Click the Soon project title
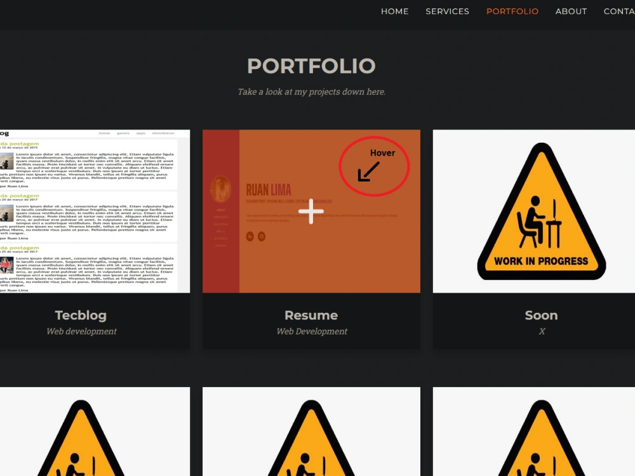This screenshot has width=635, height=476. click(541, 315)
